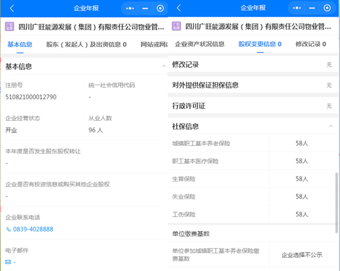Switch to the 股东(发起人)及出资信息 tab
The width and height of the screenshot is (340, 271).
[87, 44]
